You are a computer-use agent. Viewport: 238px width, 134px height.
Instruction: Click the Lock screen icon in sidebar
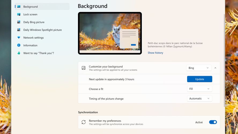pyautogui.click(x=19, y=14)
